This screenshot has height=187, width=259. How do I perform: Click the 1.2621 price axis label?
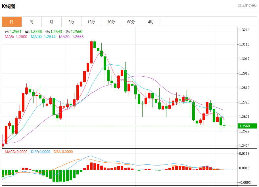(244, 117)
